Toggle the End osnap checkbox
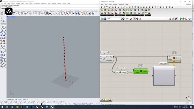This screenshot has width=194, height=109. coord(2,102)
